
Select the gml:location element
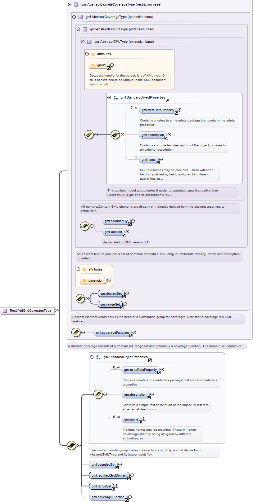114,232
